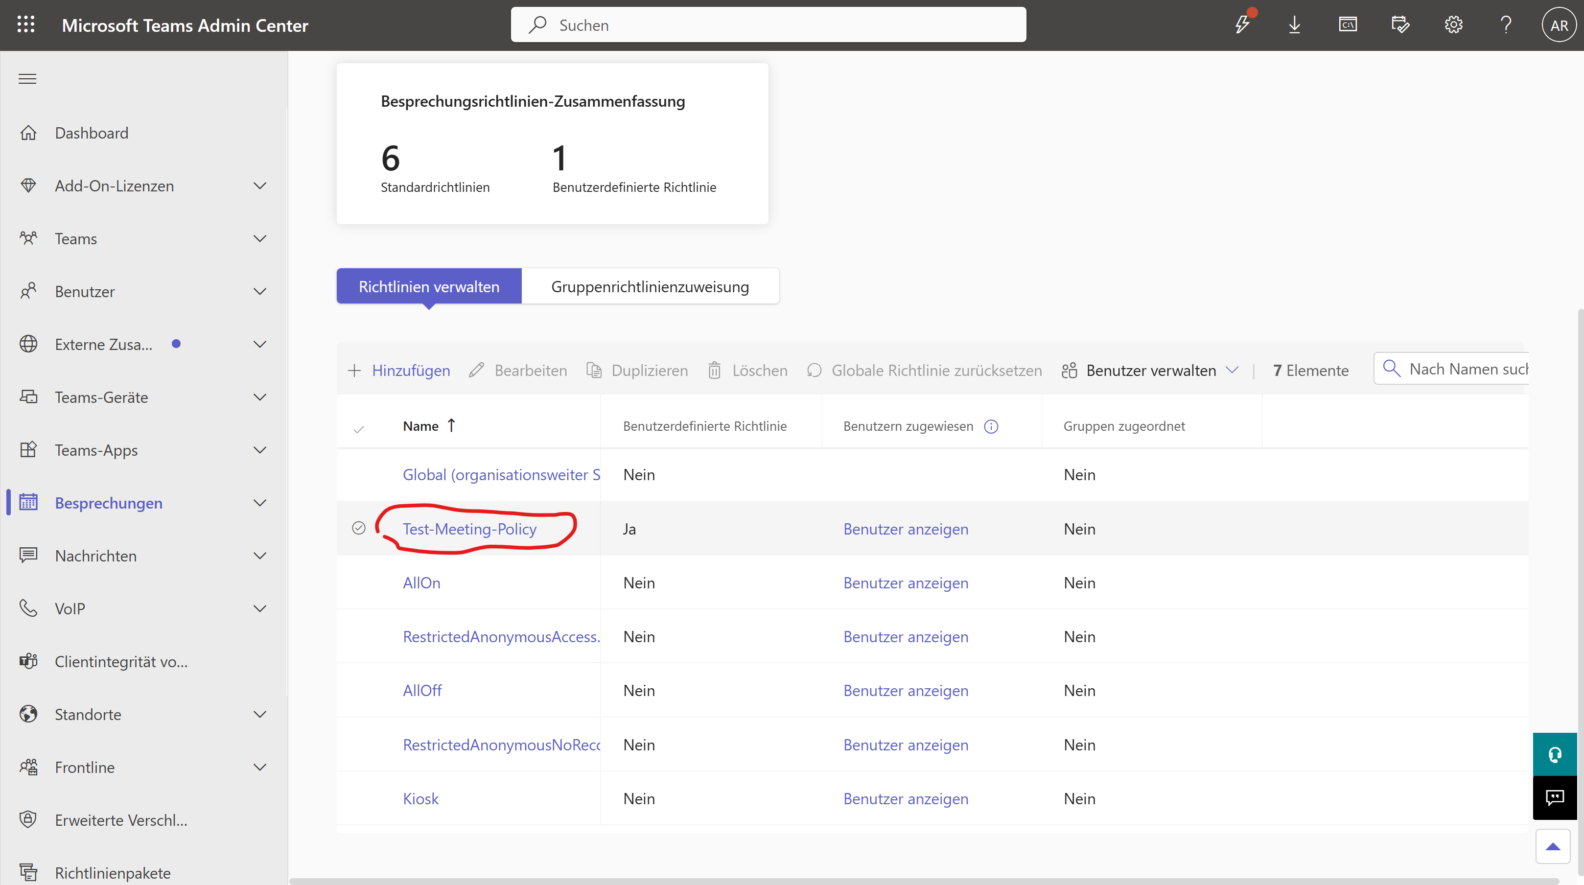The height and width of the screenshot is (885, 1584).
Task: Toggle the Test-Meeting-Policy row checkmark
Action: point(358,528)
